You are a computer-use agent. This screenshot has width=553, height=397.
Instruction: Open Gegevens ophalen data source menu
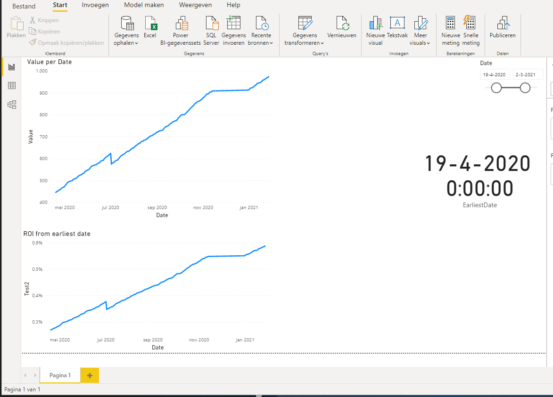point(126,31)
